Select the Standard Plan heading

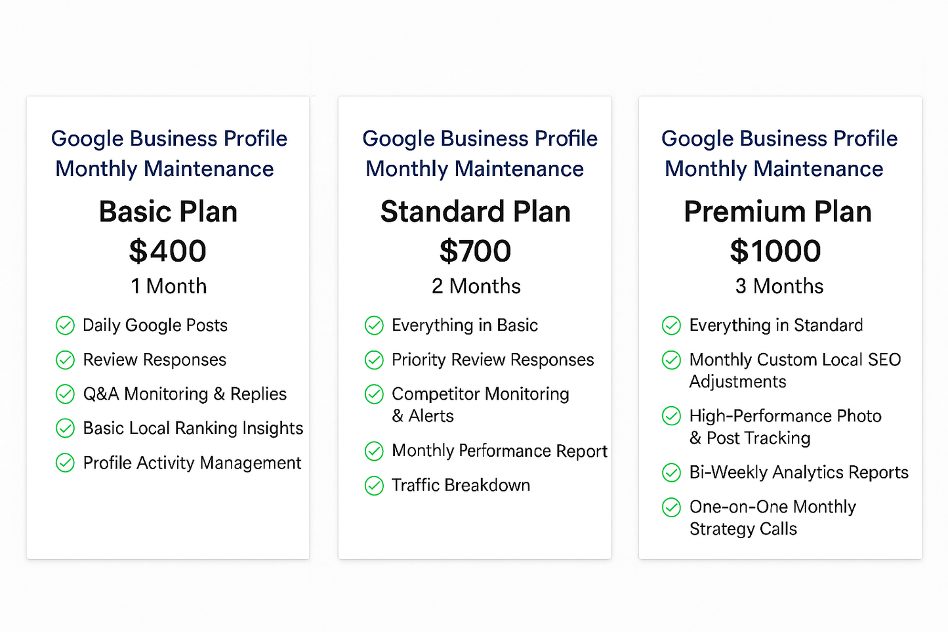[x=475, y=212]
